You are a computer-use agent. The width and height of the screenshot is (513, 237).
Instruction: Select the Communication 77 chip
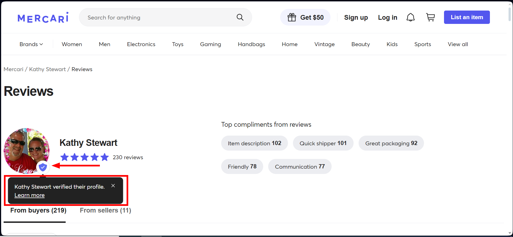pyautogui.click(x=300, y=166)
